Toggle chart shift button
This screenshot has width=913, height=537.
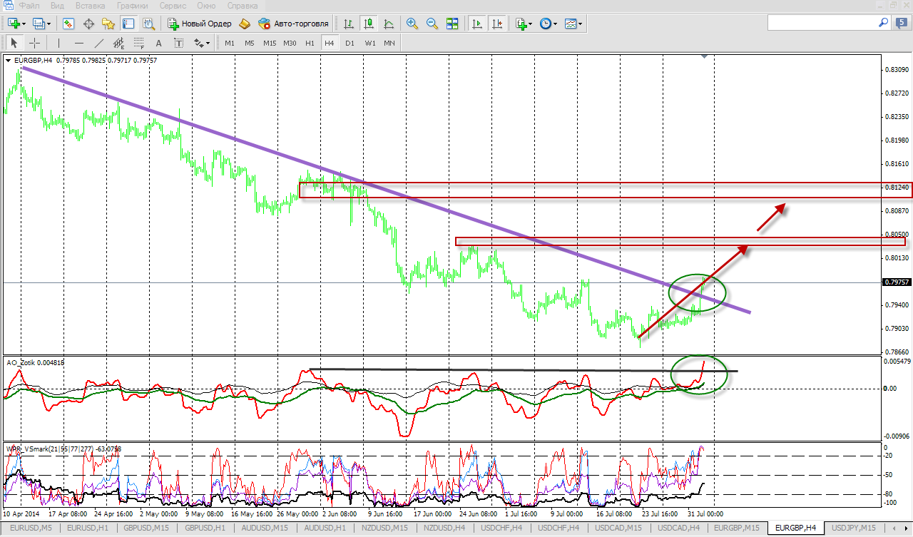(497, 24)
